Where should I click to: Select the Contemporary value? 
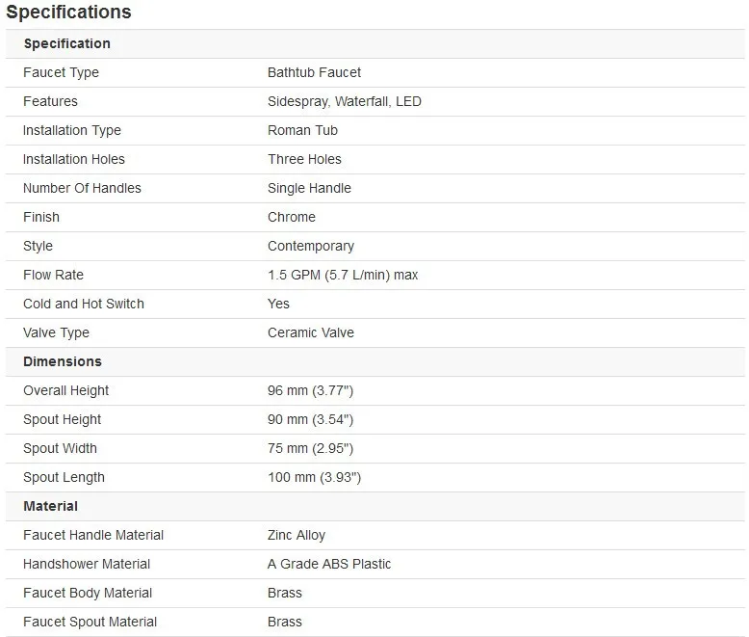tap(311, 247)
